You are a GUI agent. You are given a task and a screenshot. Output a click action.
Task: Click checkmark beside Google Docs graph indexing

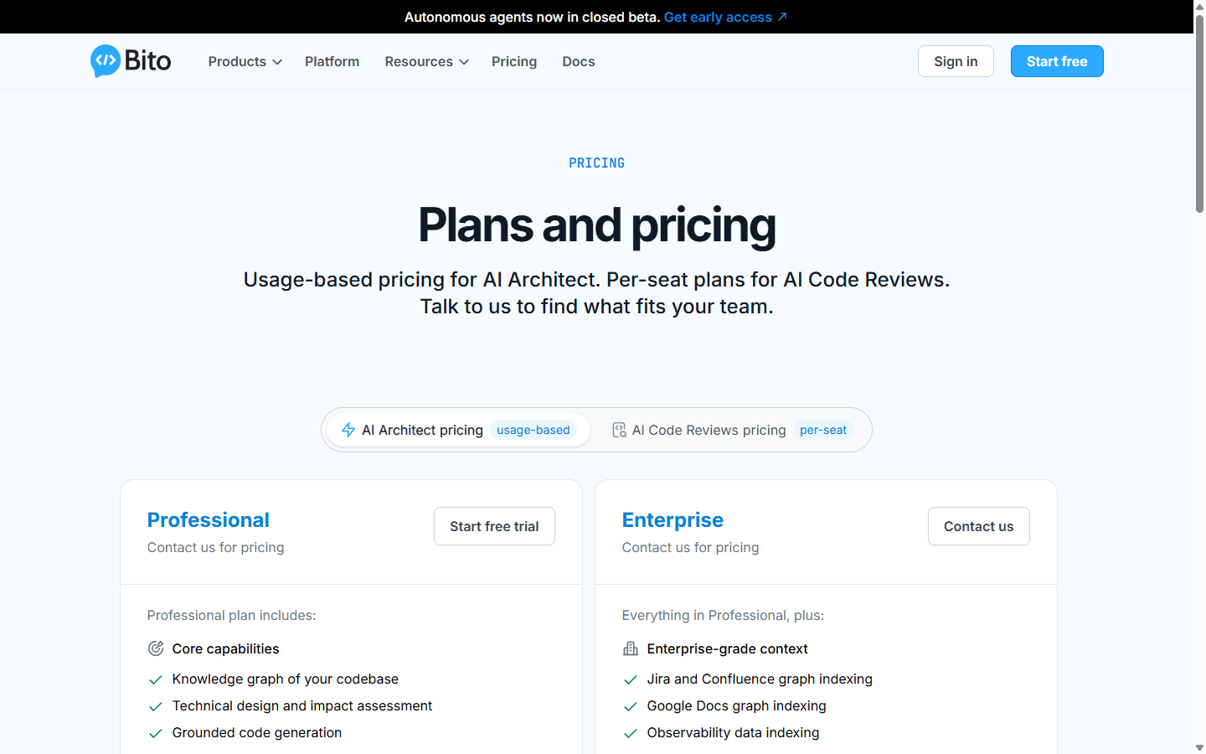pyautogui.click(x=630, y=706)
